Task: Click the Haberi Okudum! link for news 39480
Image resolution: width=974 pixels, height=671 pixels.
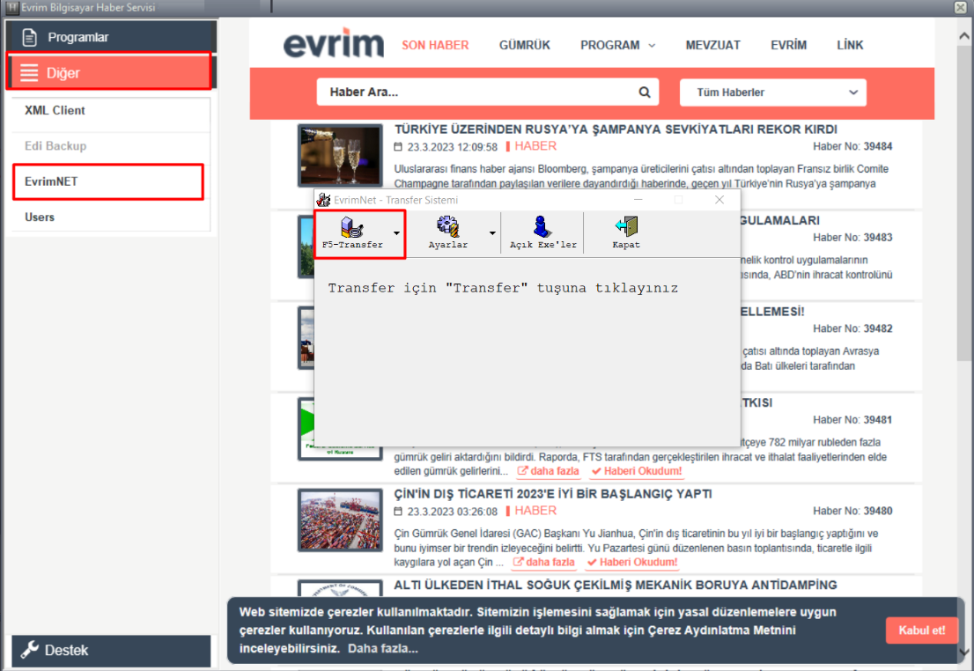Action: (x=632, y=562)
